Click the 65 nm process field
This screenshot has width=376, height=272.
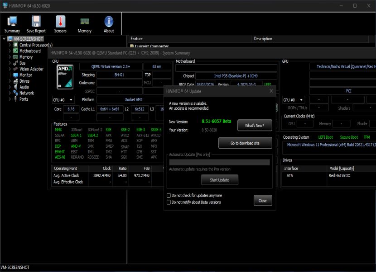(157, 66)
